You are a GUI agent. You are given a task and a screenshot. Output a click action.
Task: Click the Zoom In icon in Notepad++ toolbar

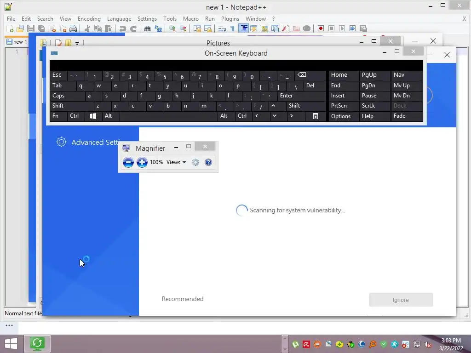click(x=172, y=28)
